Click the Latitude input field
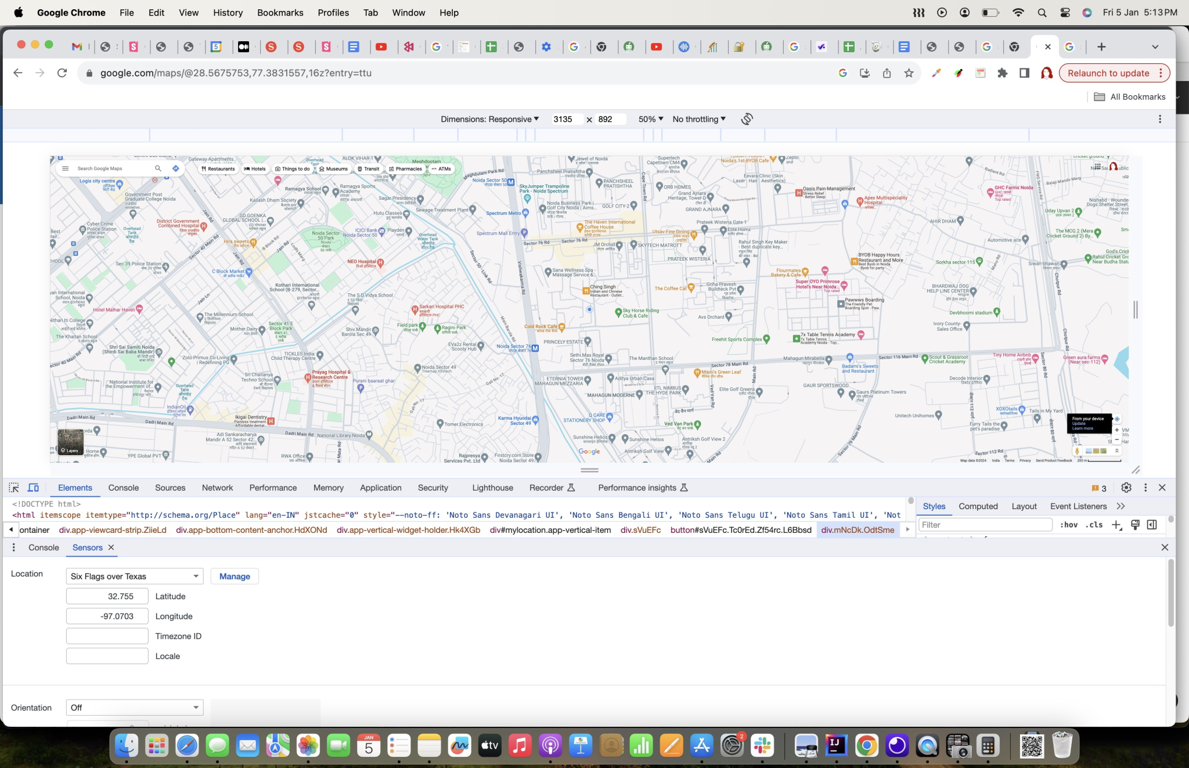This screenshot has height=768, width=1189. pos(107,596)
